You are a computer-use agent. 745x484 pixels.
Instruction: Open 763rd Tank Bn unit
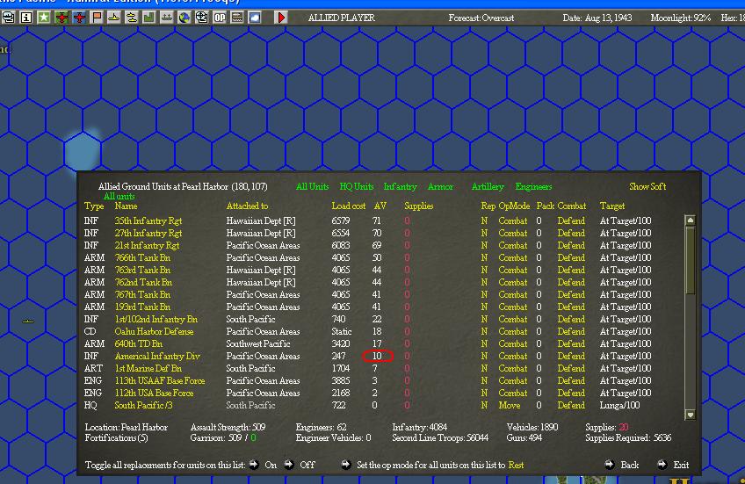point(142,271)
